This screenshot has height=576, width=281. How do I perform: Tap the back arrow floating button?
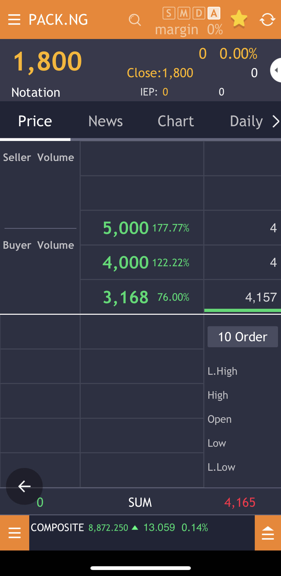pos(24,486)
